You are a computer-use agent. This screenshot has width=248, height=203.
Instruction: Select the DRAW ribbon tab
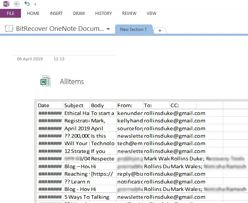(x=79, y=13)
